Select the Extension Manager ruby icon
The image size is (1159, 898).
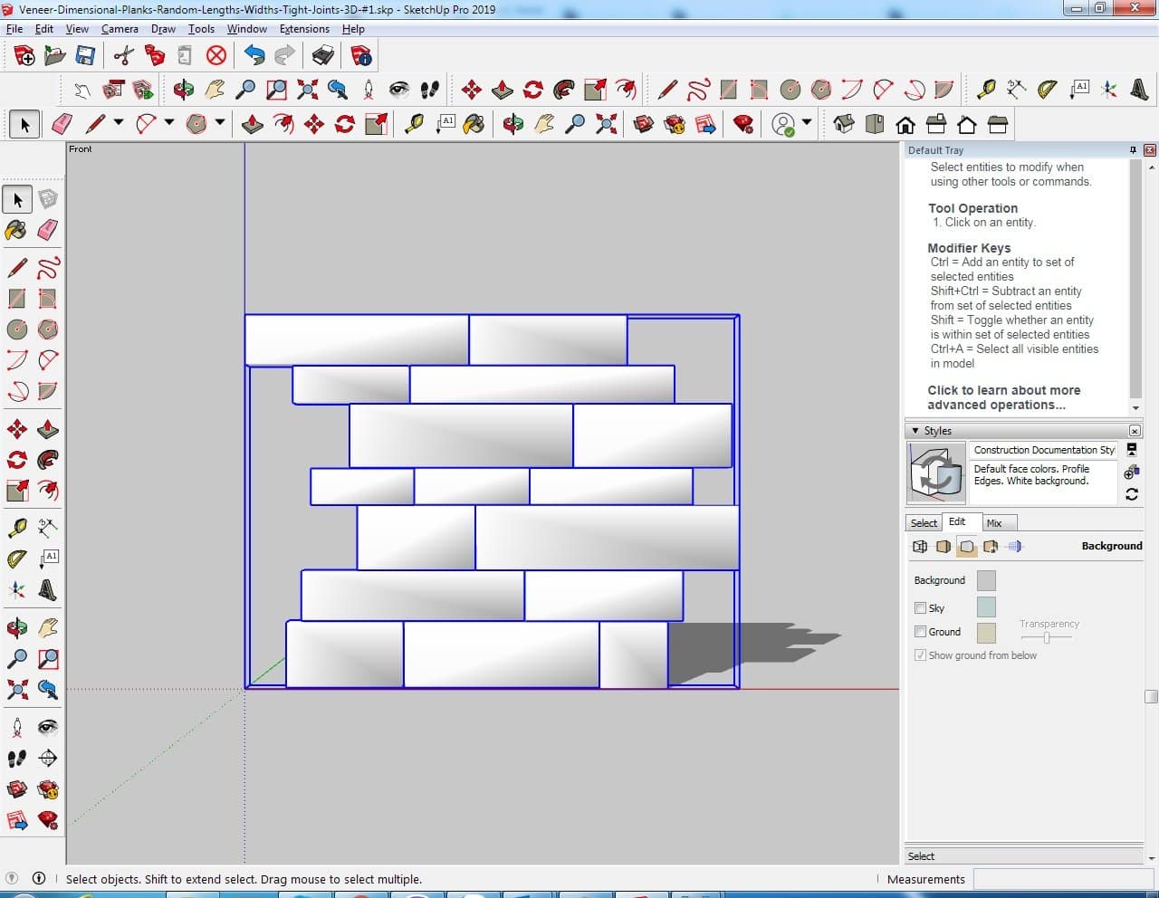click(x=743, y=124)
